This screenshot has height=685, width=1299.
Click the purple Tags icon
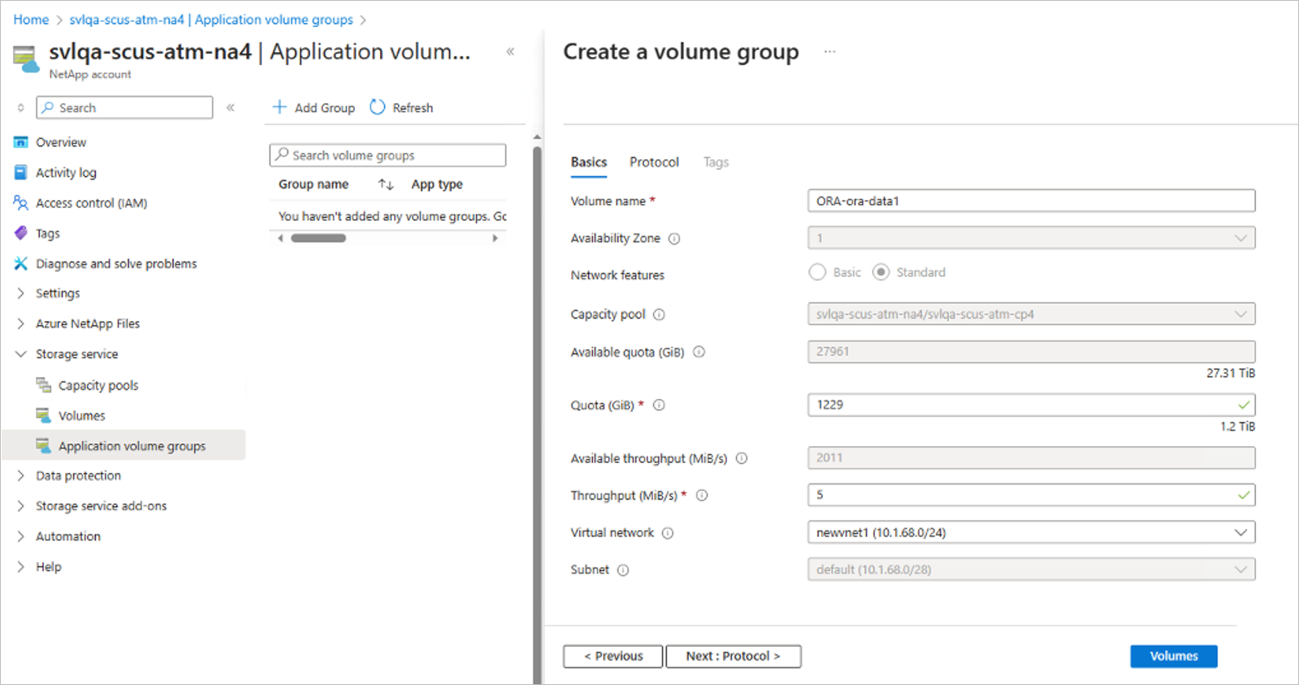click(21, 233)
